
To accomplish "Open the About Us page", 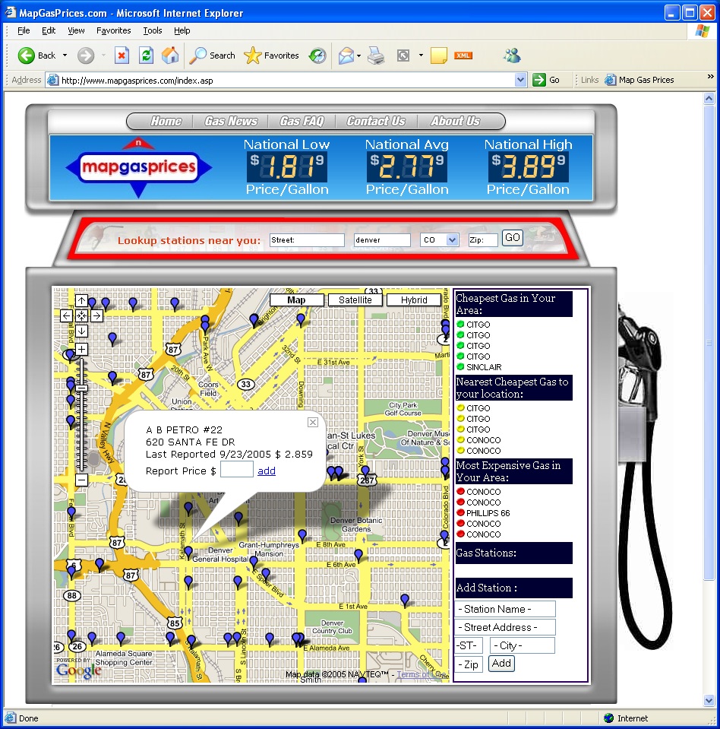I will (x=455, y=122).
